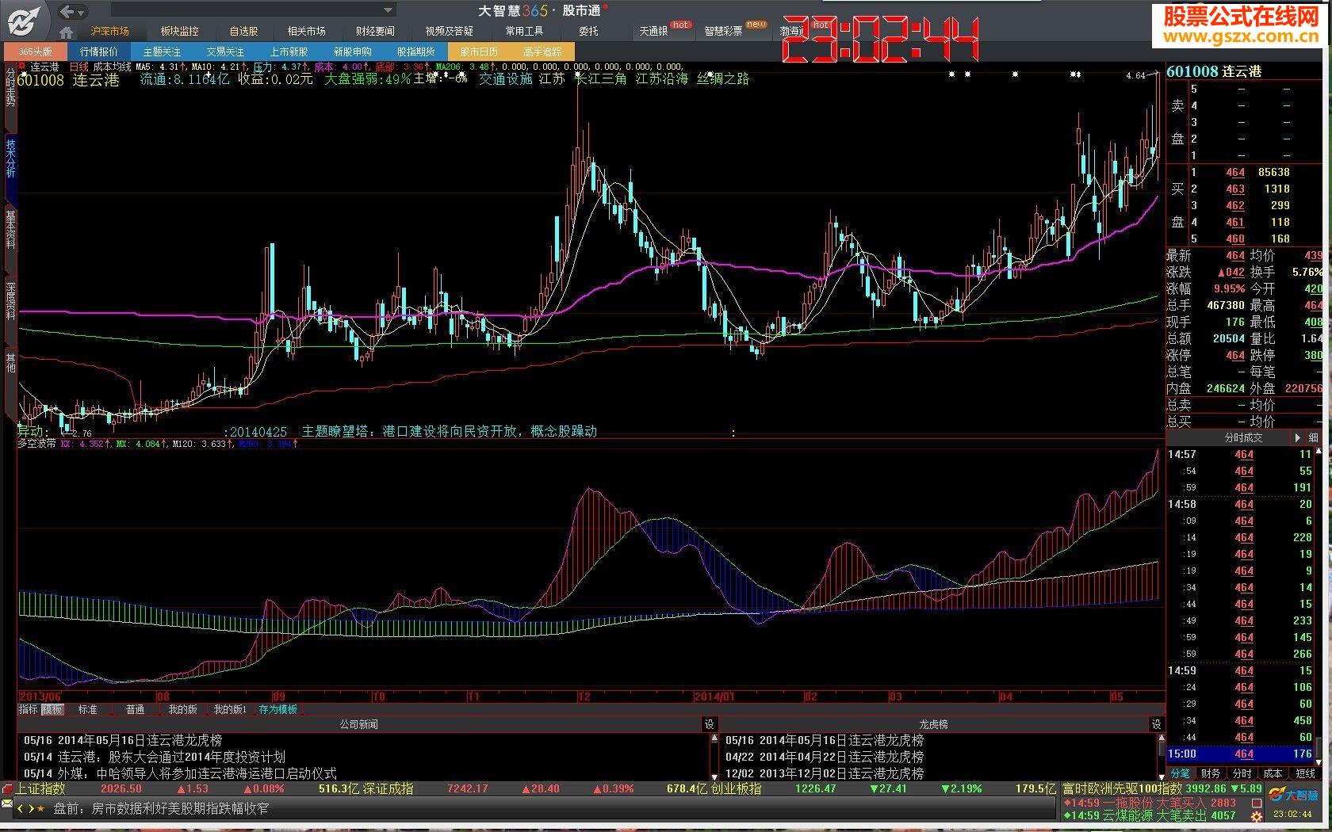Click the orange gear settings icon

[x=1257, y=817]
